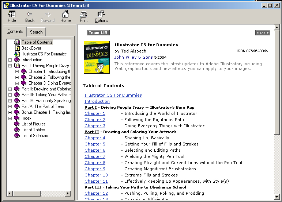Image resolution: width=282 pixels, height=202 pixels.
Task: Click the book icon beside Index
Action: click(17, 118)
